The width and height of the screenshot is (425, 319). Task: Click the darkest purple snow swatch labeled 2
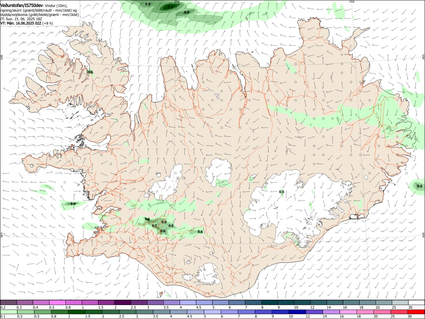(x=123, y=303)
